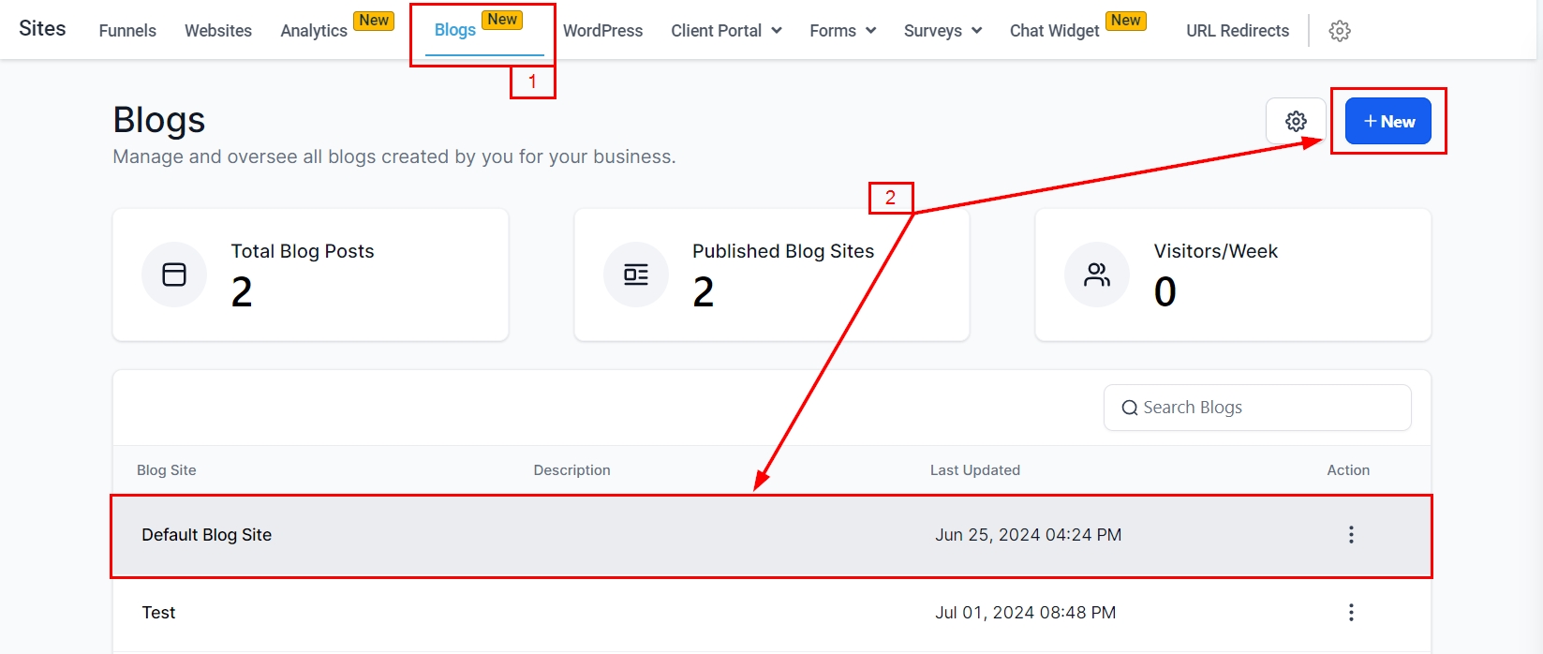Switch to the Funnels tab
1543x654 pixels.
[127, 31]
